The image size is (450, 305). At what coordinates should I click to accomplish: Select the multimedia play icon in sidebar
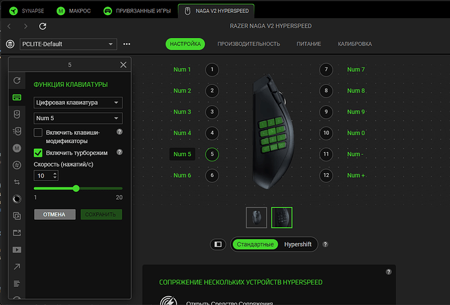17,249
